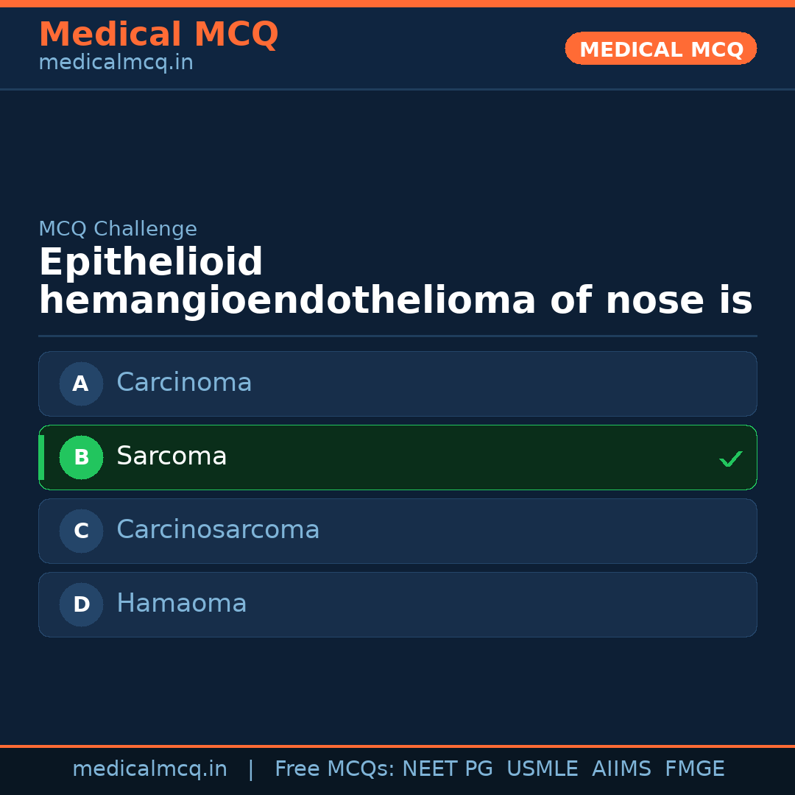Select the green B option circle
The height and width of the screenshot is (795, 795).
click(81, 457)
